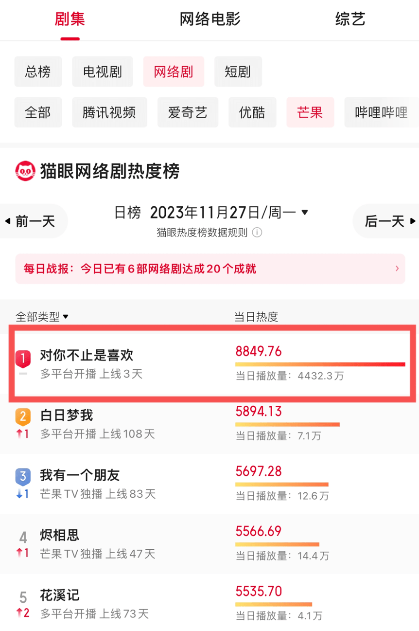Open the heat ranking rules info icon

pos(257,233)
